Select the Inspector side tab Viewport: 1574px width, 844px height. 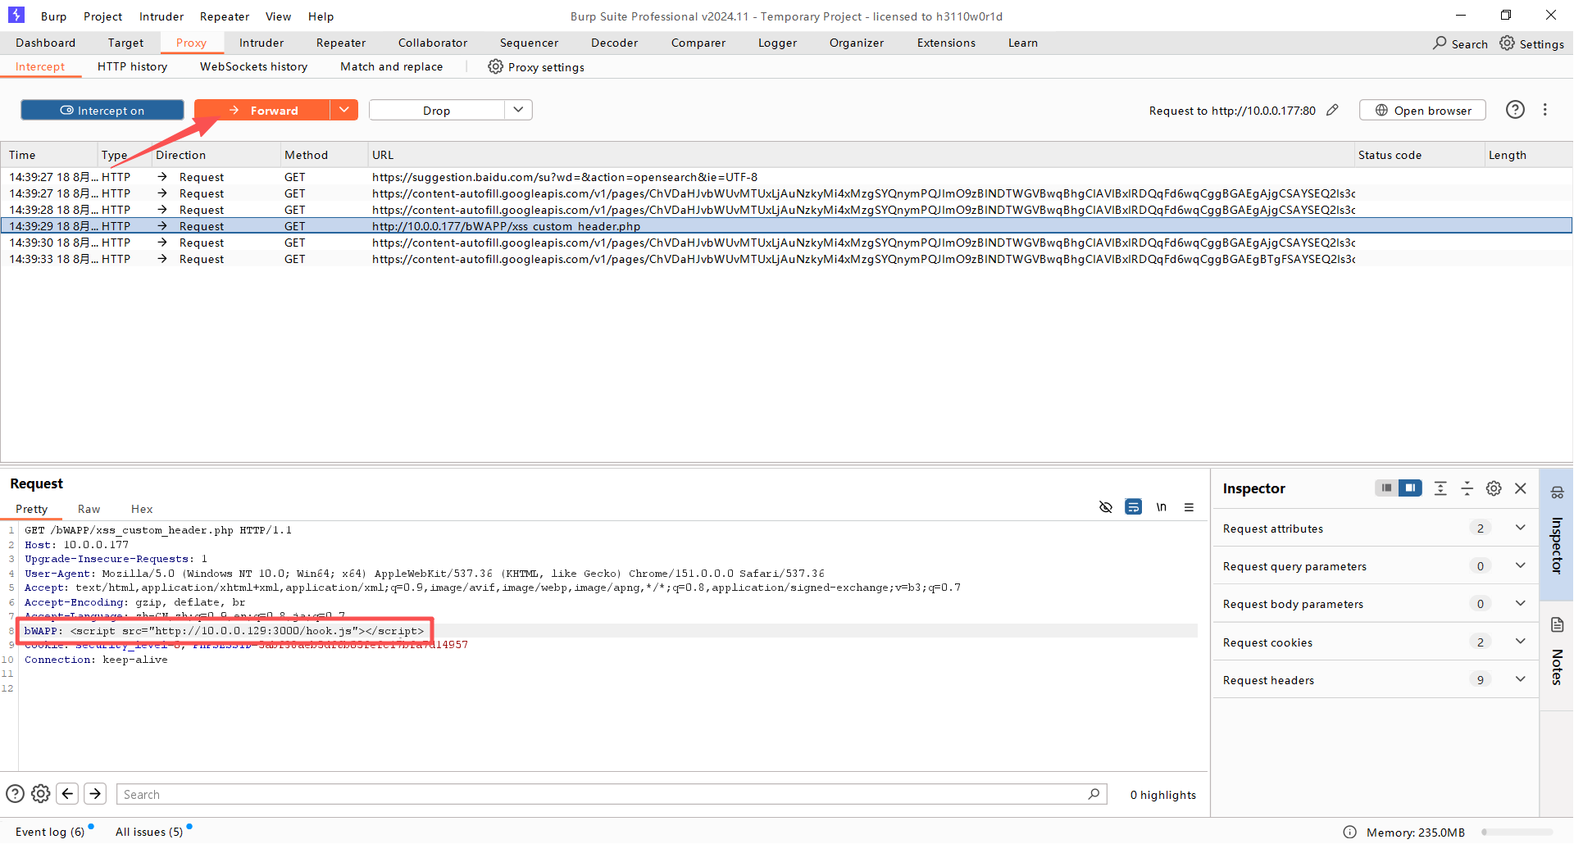coord(1557,533)
